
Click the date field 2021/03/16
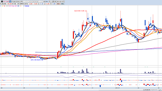(x=60, y=2)
